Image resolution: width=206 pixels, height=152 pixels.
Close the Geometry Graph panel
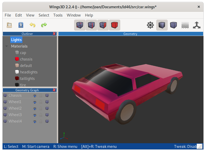[54, 90]
